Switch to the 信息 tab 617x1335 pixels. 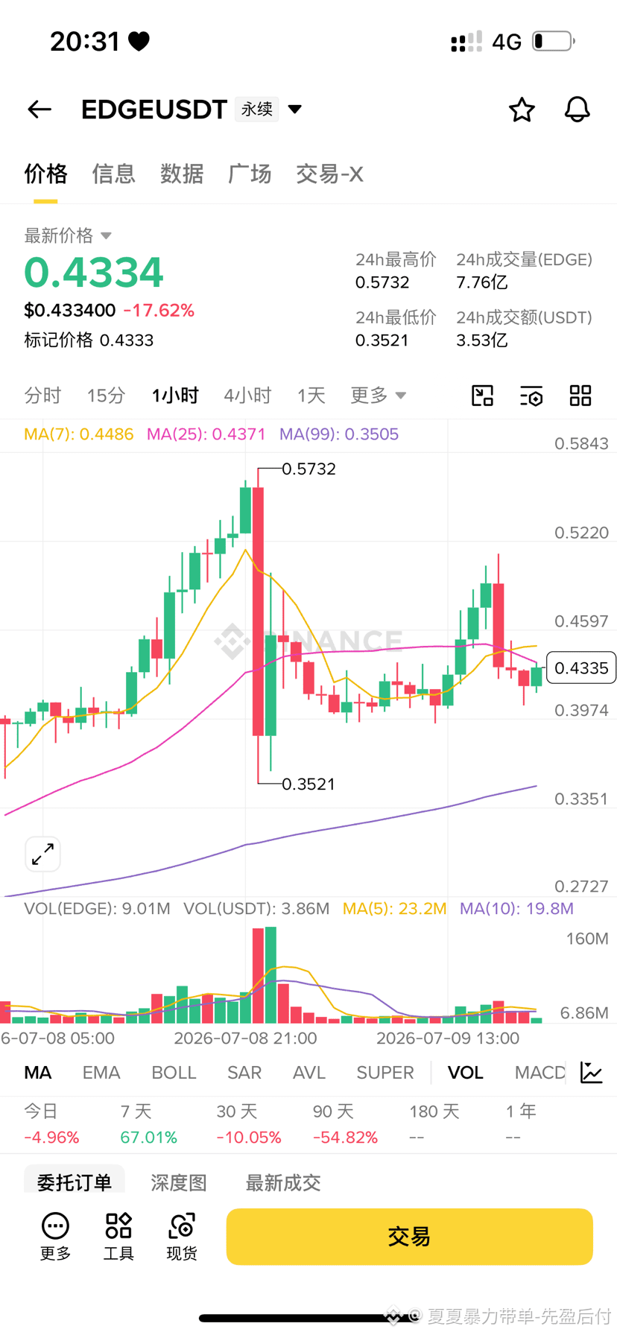click(113, 174)
